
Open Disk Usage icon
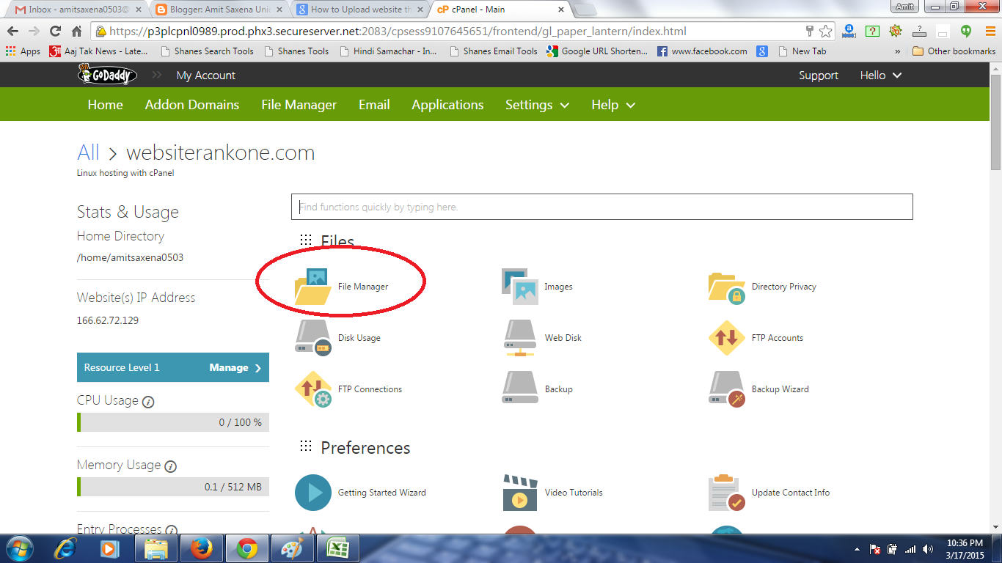(313, 338)
